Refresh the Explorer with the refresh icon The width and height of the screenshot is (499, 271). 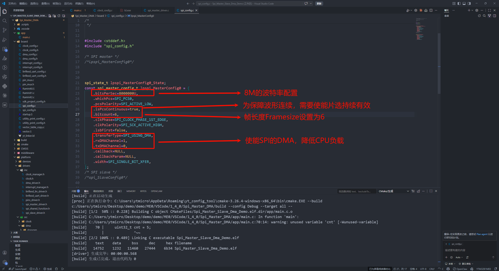(59, 16)
